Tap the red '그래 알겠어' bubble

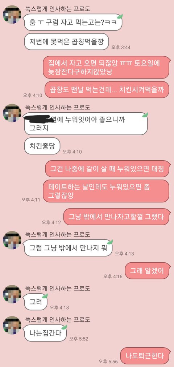(148, 271)
